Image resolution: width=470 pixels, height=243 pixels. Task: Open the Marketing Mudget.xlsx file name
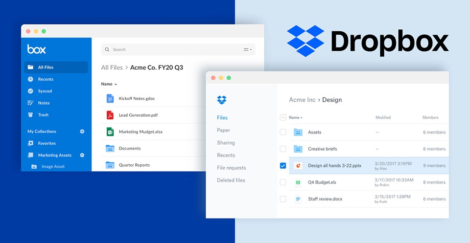[141, 132]
